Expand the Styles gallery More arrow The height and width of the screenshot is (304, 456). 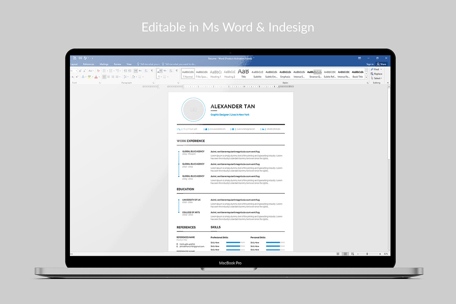(x=366, y=77)
